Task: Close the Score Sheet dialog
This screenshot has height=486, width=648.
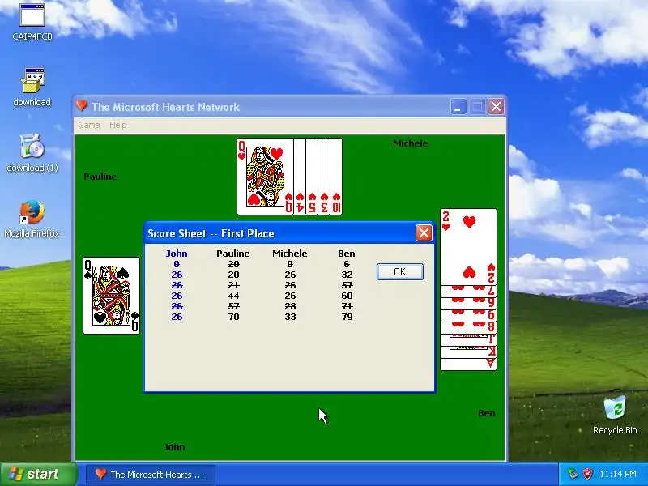Action: click(x=424, y=233)
